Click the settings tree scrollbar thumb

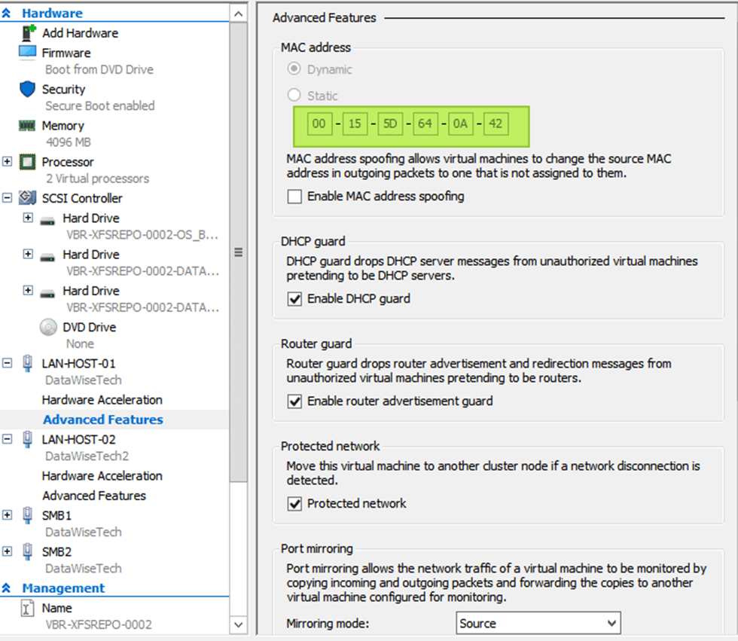(x=239, y=252)
